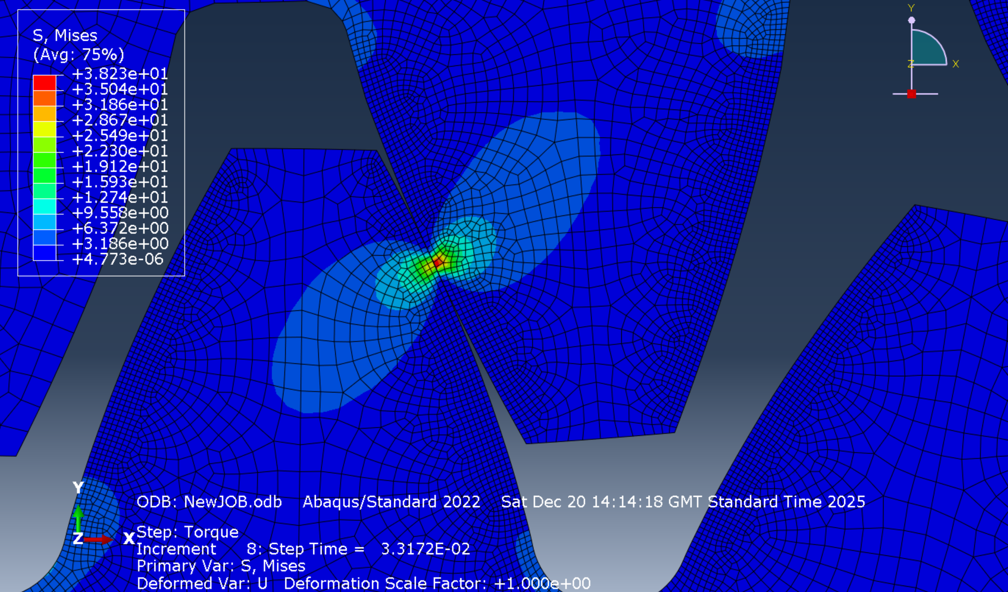Click the maximum value +3.823e+01
The height and width of the screenshot is (592, 1008).
click(120, 74)
